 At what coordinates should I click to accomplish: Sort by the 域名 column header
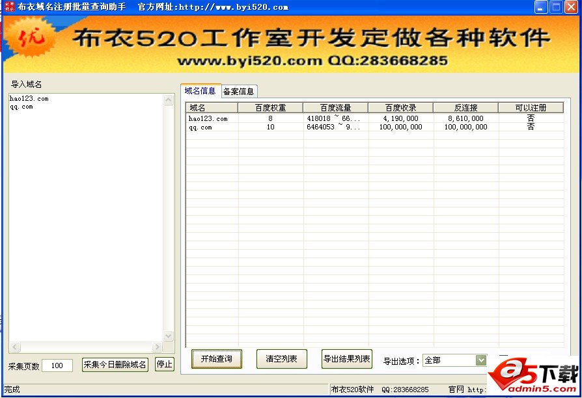pos(212,108)
